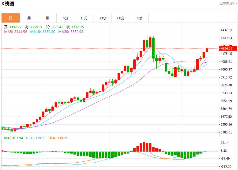The height and width of the screenshot is (170, 238).
Task: Click the DIFF -119.92 value label
Action: coord(36,138)
